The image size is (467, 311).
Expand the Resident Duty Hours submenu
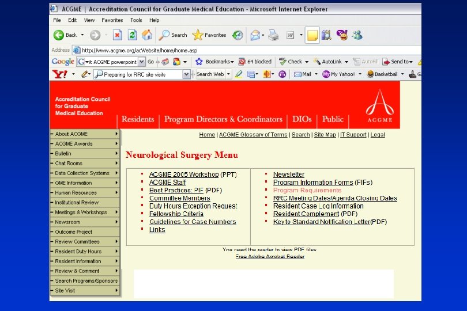[116, 251]
